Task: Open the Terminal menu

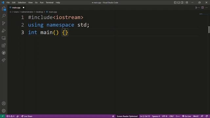Action: pos(50,3)
